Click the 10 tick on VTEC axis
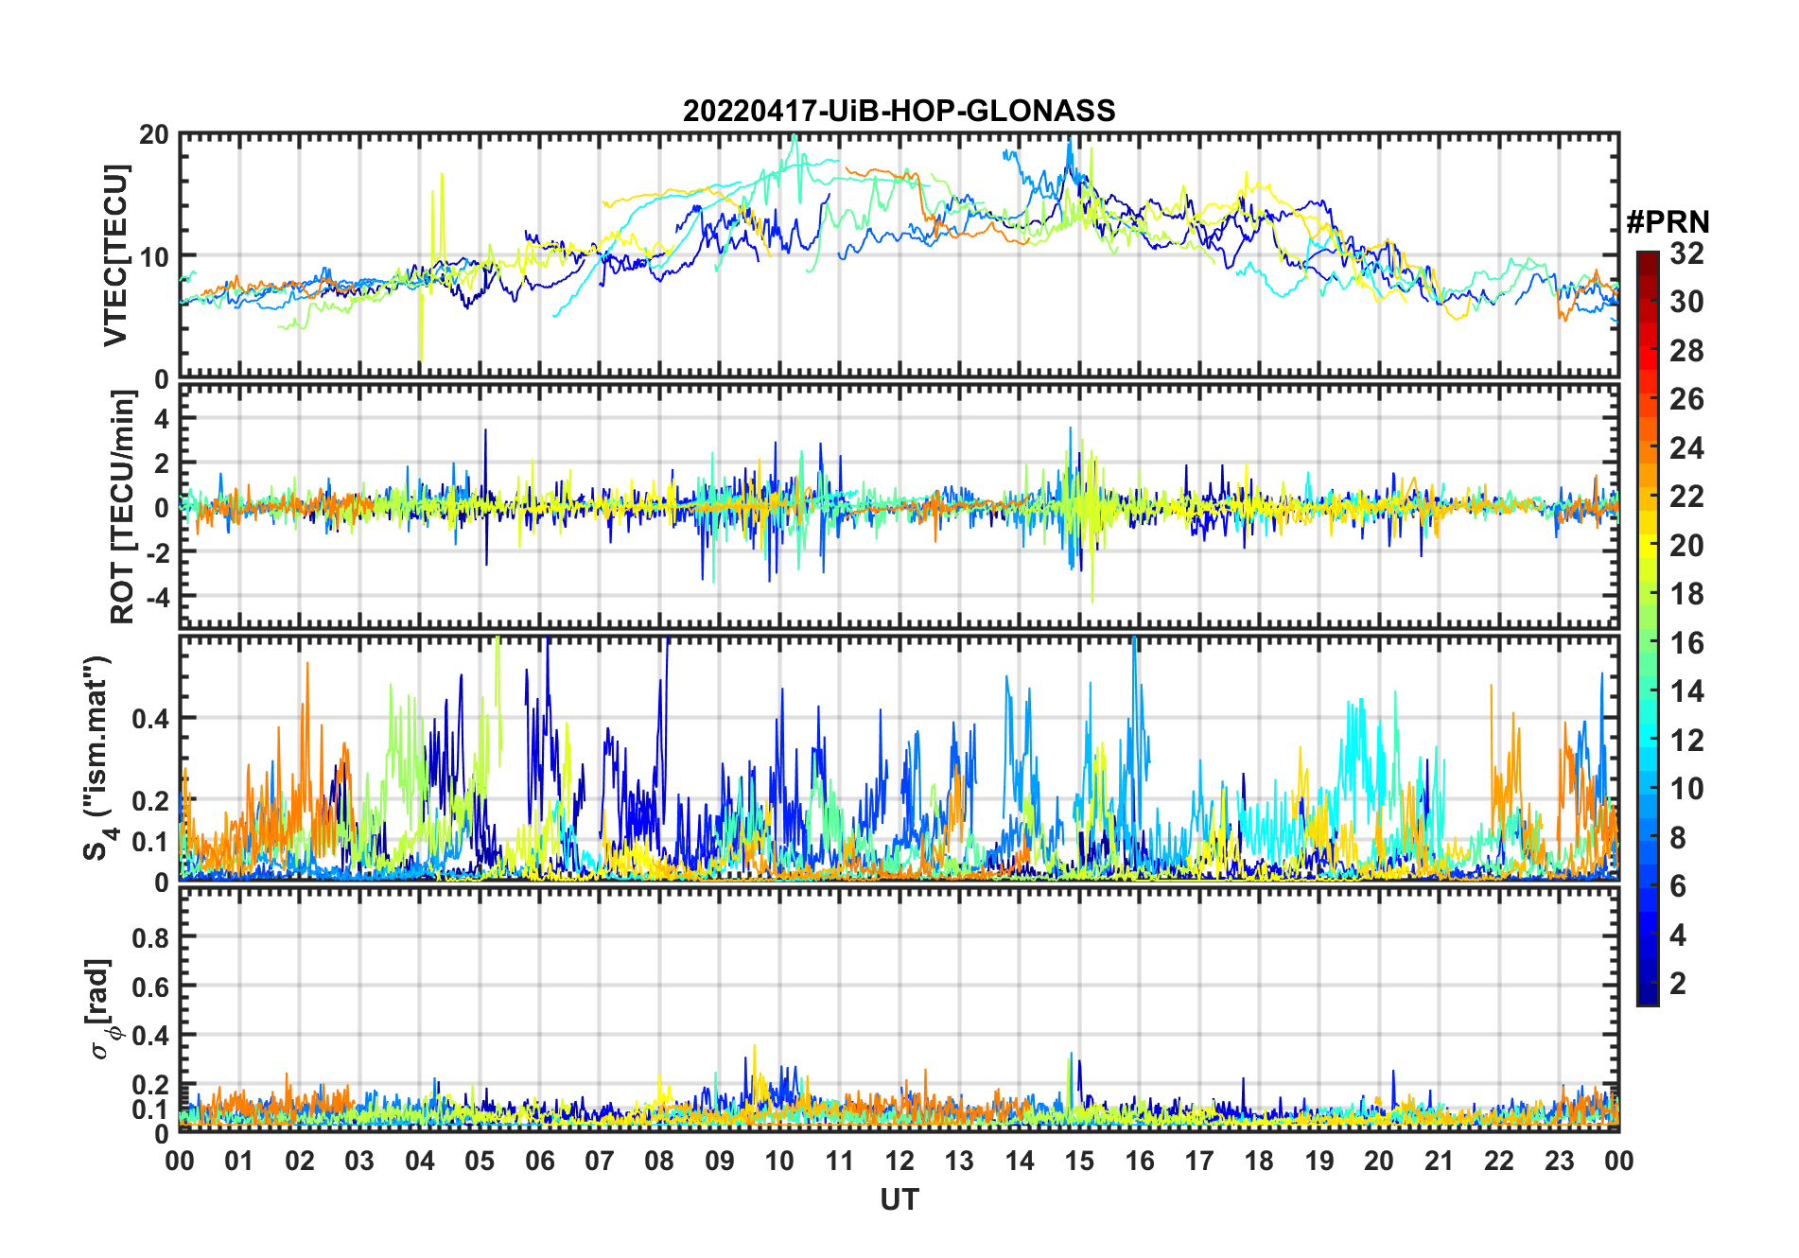 (154, 256)
